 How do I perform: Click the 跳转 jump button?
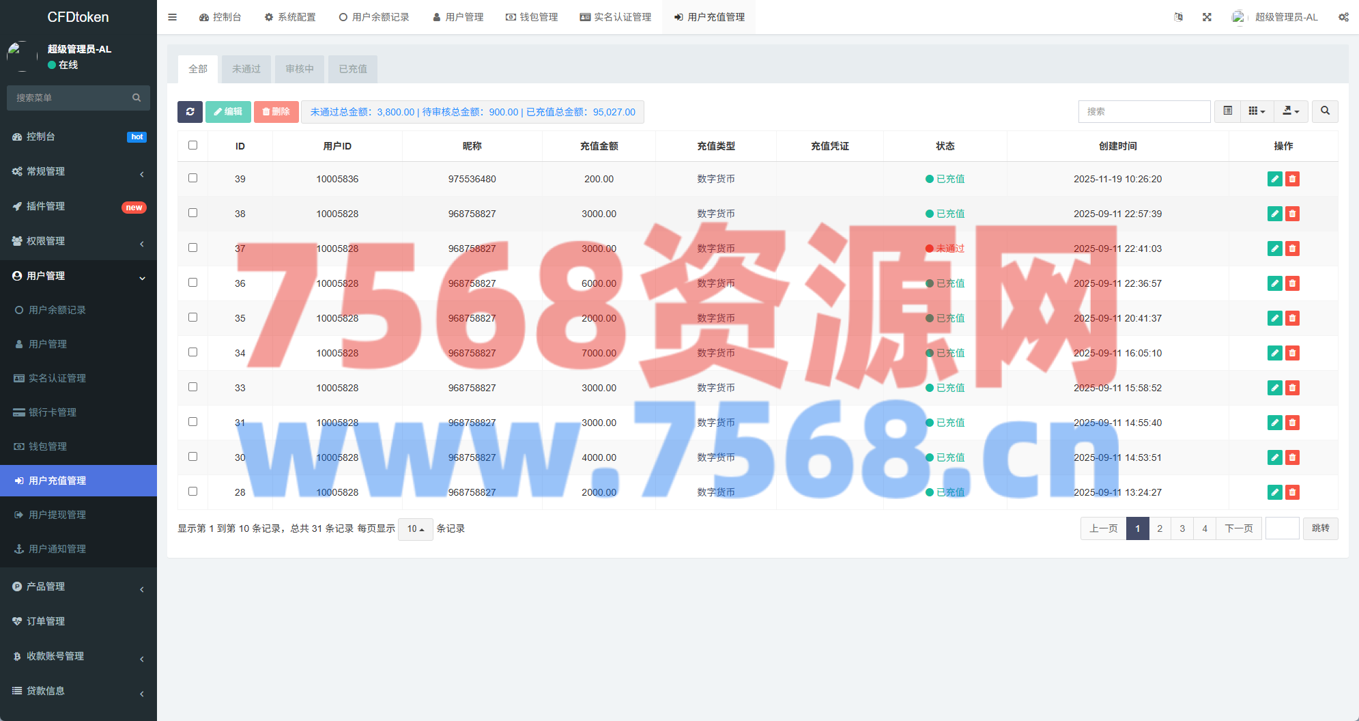pyautogui.click(x=1320, y=528)
